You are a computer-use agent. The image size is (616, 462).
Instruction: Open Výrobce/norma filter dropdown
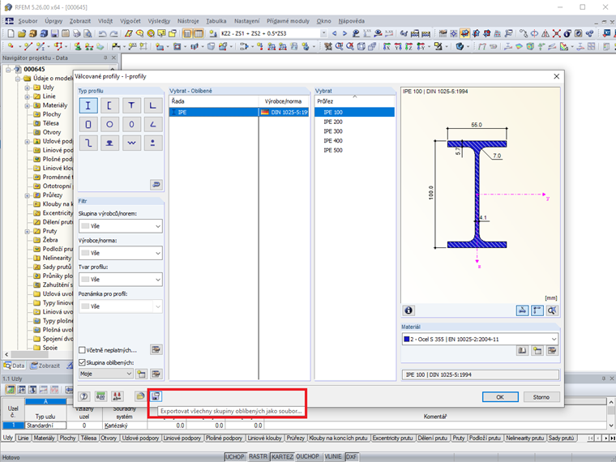120,253
